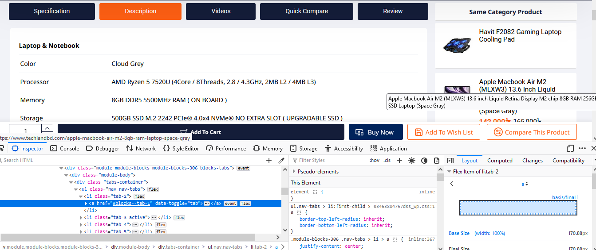Click the Filter Styles field
This screenshot has height=250, width=596.
tap(328, 160)
